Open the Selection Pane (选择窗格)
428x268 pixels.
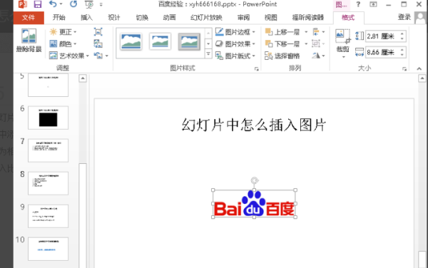pyautogui.click(x=282, y=56)
